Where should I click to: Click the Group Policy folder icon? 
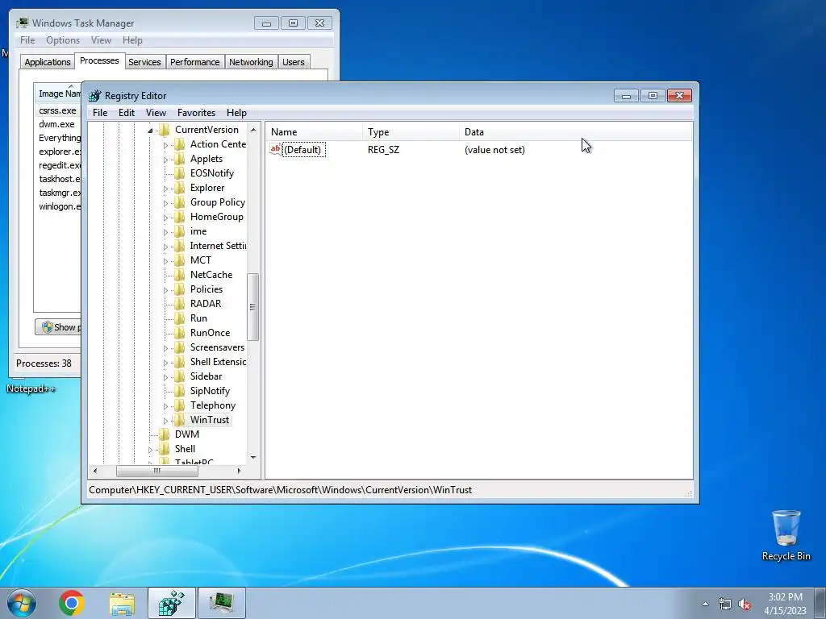point(180,202)
